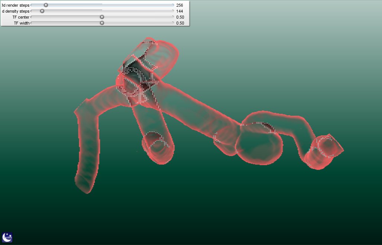Screen dimensions: 382x245
Task: Click the "density steps" label text
Action: tap(16, 11)
